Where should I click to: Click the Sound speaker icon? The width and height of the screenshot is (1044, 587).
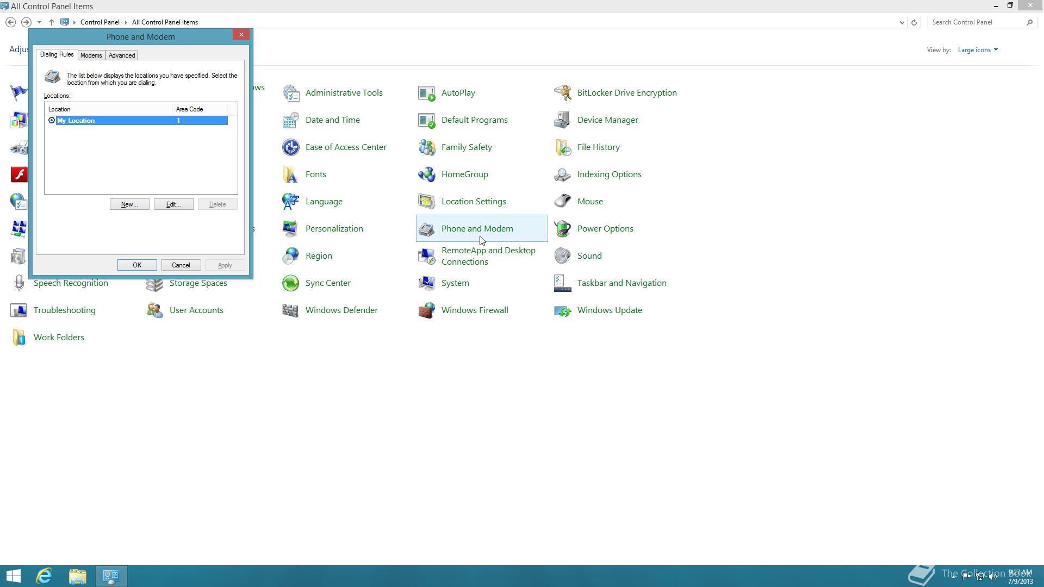563,256
